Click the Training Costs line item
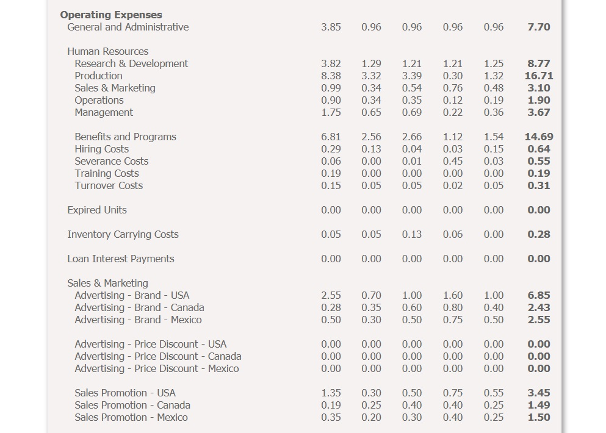Viewport: 606px width, 433px height. point(106,173)
